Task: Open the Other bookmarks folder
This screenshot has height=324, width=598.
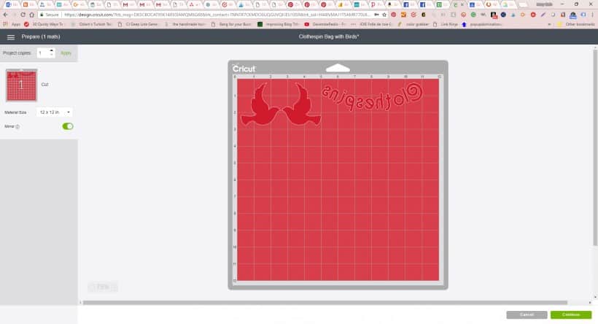Action: [x=576, y=24]
